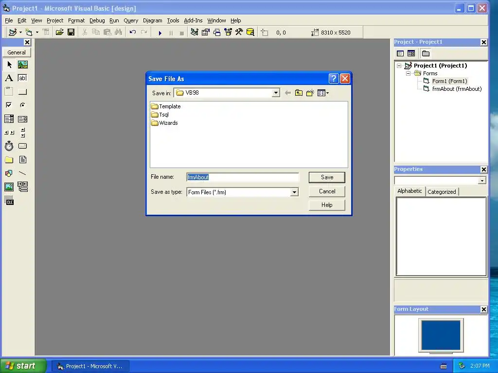Select the OLE tool
The image size is (498, 373).
9,201
